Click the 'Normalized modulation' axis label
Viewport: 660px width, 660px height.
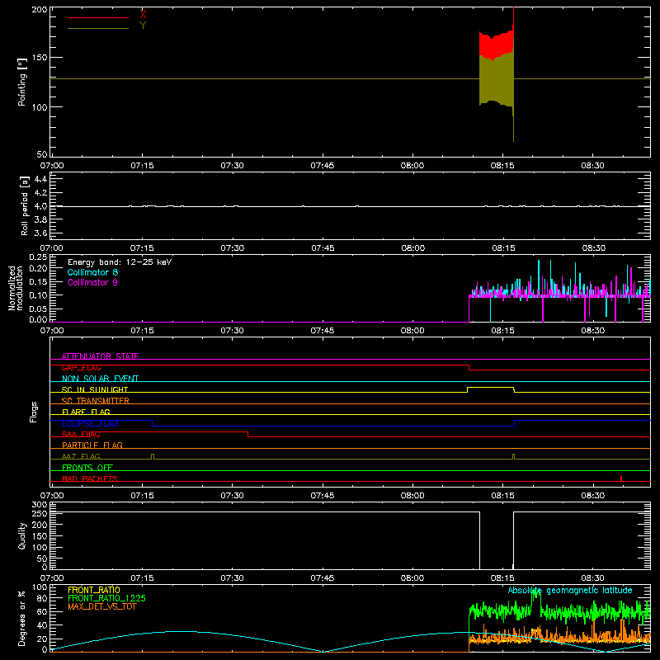tap(16, 288)
